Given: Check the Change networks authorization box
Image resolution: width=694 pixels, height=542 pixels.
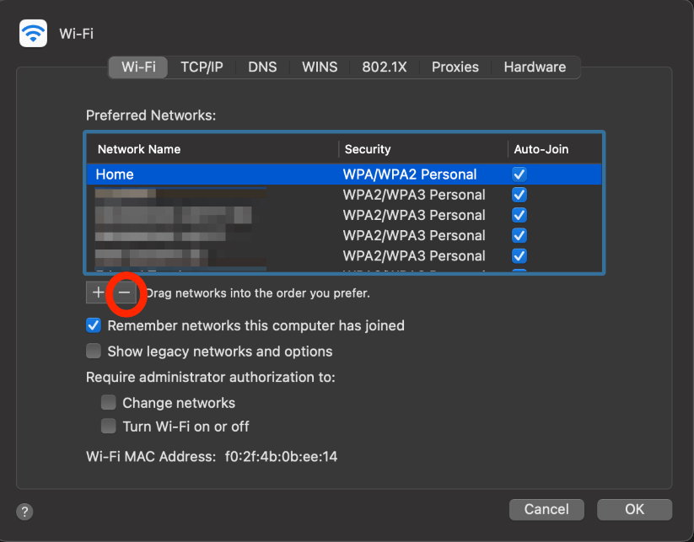Looking at the screenshot, I should coord(109,403).
